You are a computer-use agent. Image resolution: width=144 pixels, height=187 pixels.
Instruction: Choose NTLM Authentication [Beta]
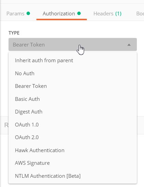(x=73, y=176)
